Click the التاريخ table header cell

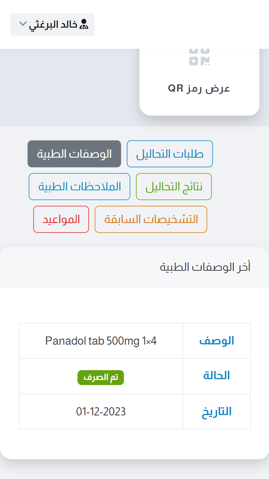[x=217, y=411]
